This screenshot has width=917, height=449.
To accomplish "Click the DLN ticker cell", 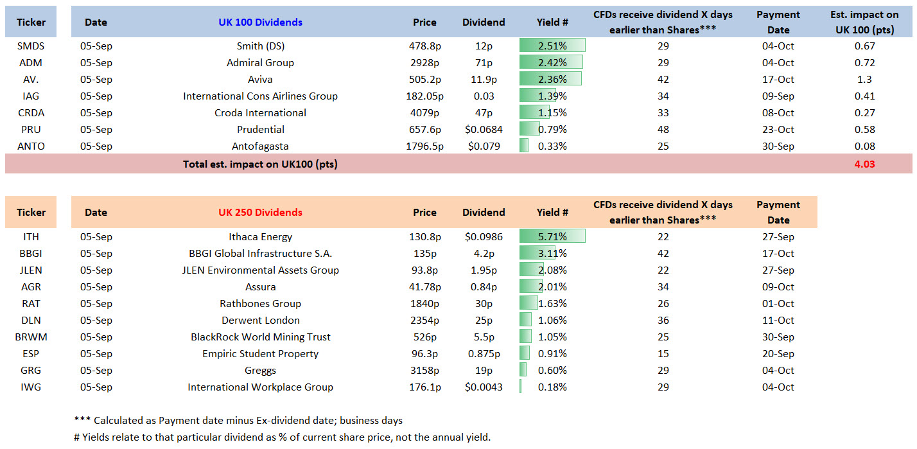I will coord(31,321).
